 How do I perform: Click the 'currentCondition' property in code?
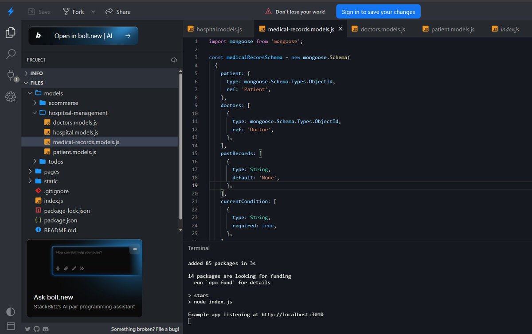pyautogui.click(x=244, y=201)
